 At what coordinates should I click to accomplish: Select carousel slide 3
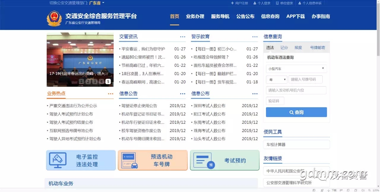(95, 82)
